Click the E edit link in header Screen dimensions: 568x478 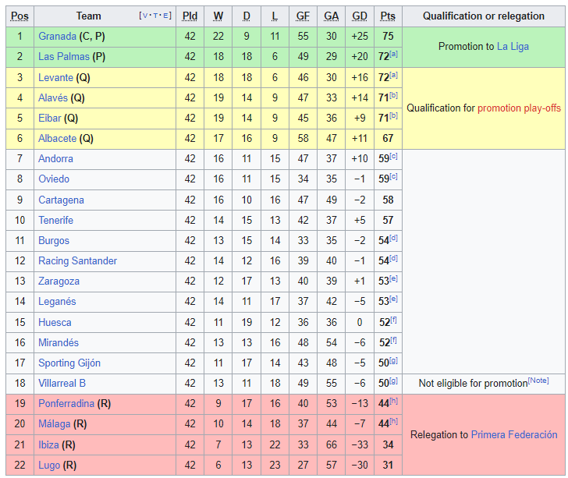click(165, 16)
